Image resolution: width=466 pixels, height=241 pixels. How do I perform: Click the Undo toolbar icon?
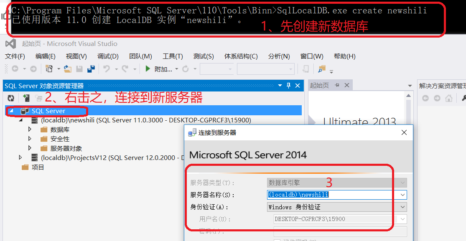[x=107, y=69]
